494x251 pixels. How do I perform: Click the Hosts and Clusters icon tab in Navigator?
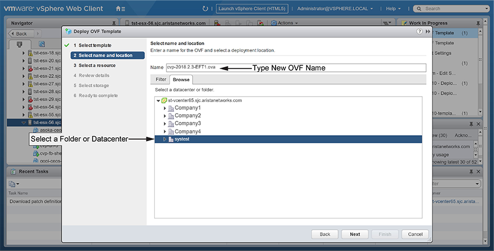pos(20,44)
